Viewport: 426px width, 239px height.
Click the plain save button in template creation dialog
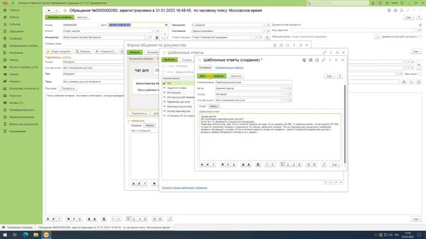(x=236, y=76)
